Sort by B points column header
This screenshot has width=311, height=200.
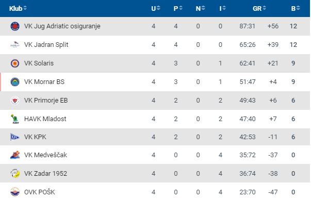296,8
